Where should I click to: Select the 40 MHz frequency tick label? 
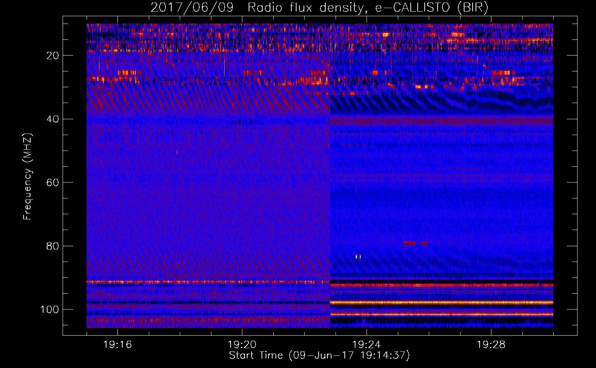click(53, 119)
